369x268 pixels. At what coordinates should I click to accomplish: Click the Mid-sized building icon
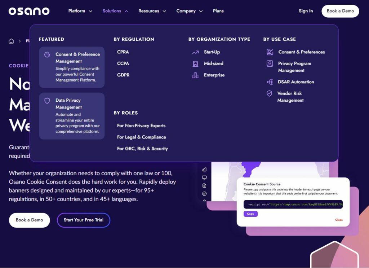point(195,63)
